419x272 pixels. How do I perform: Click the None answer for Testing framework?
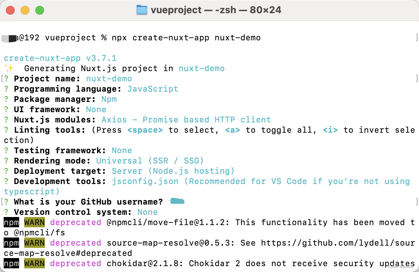[x=122, y=151]
